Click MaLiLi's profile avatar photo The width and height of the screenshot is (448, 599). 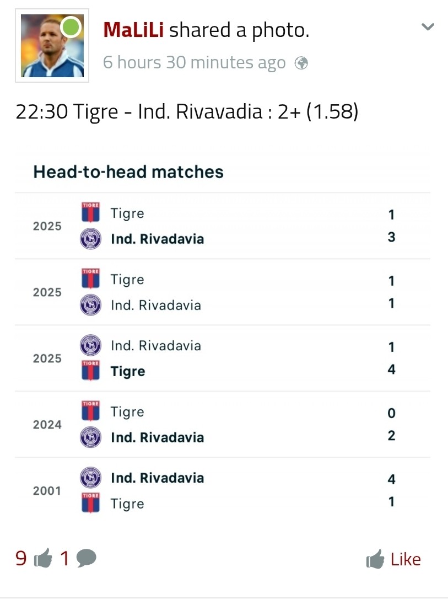pos(52,46)
